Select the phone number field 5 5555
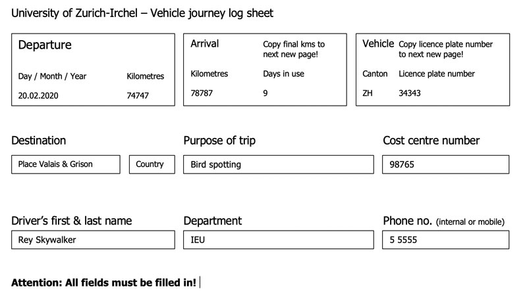527x295 pixels. (x=445, y=240)
